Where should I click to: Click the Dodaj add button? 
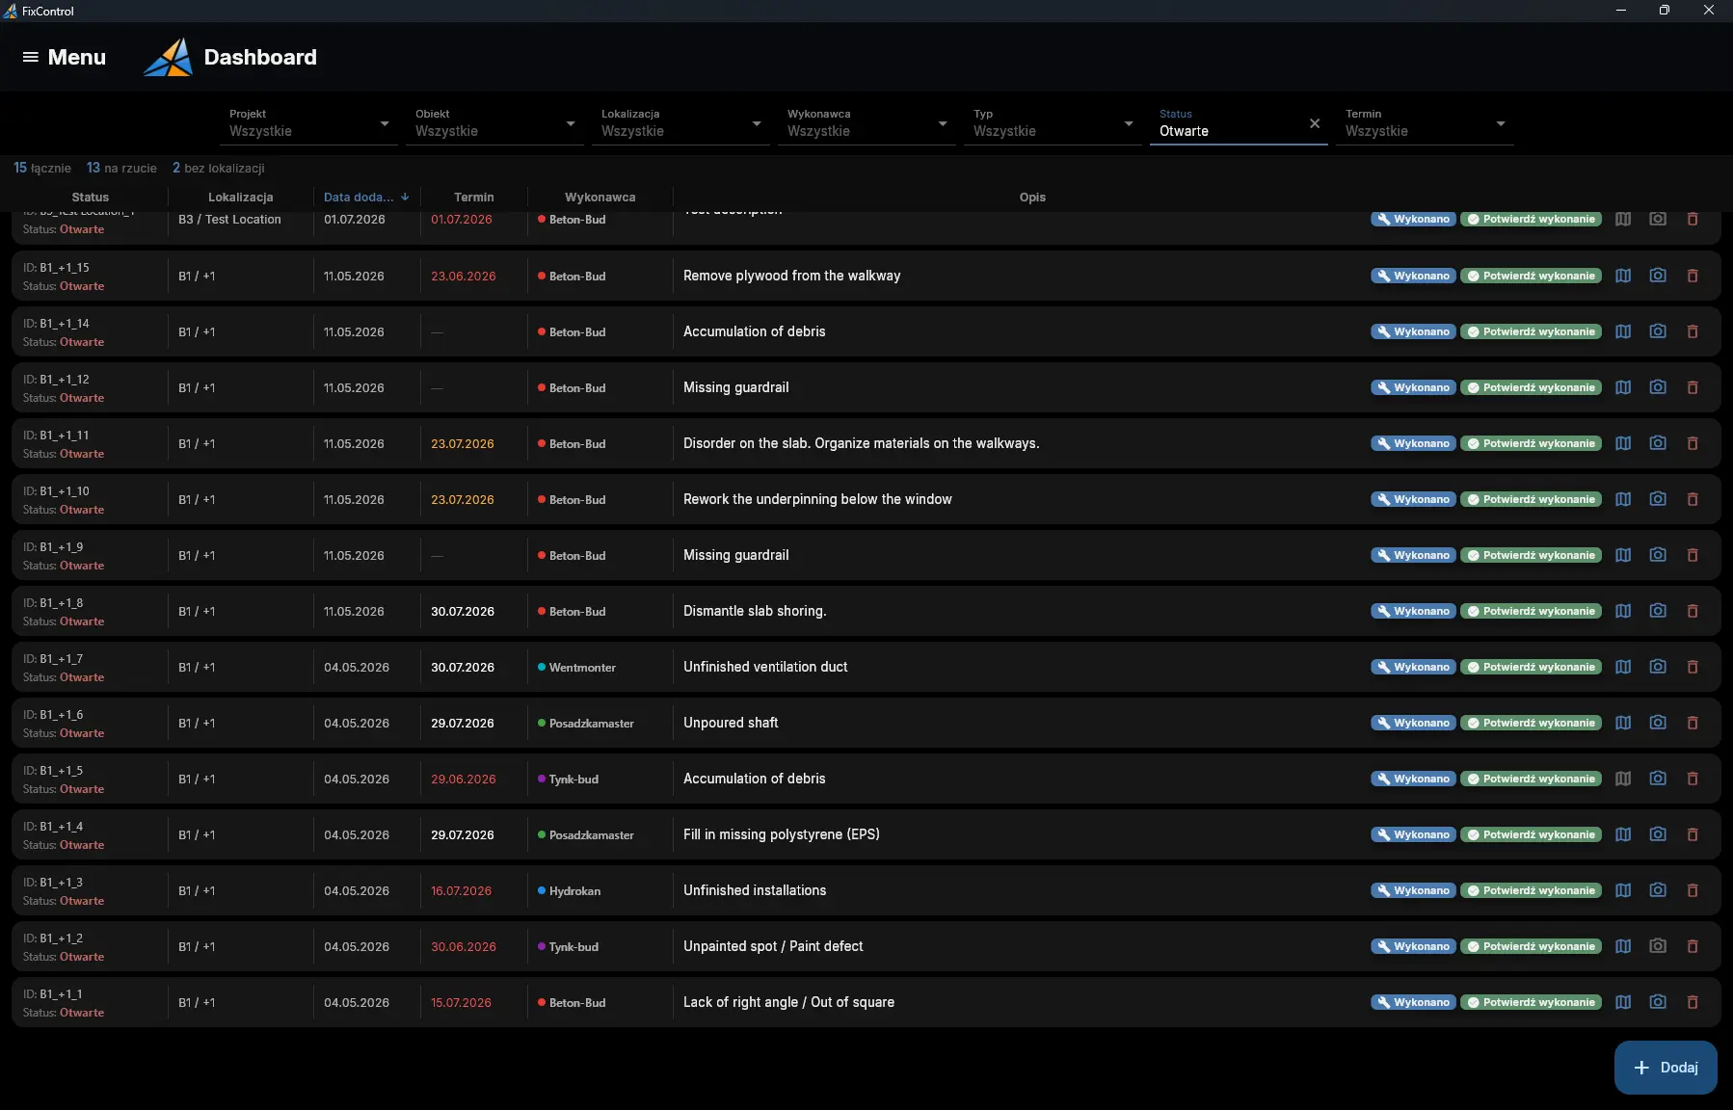pyautogui.click(x=1666, y=1068)
